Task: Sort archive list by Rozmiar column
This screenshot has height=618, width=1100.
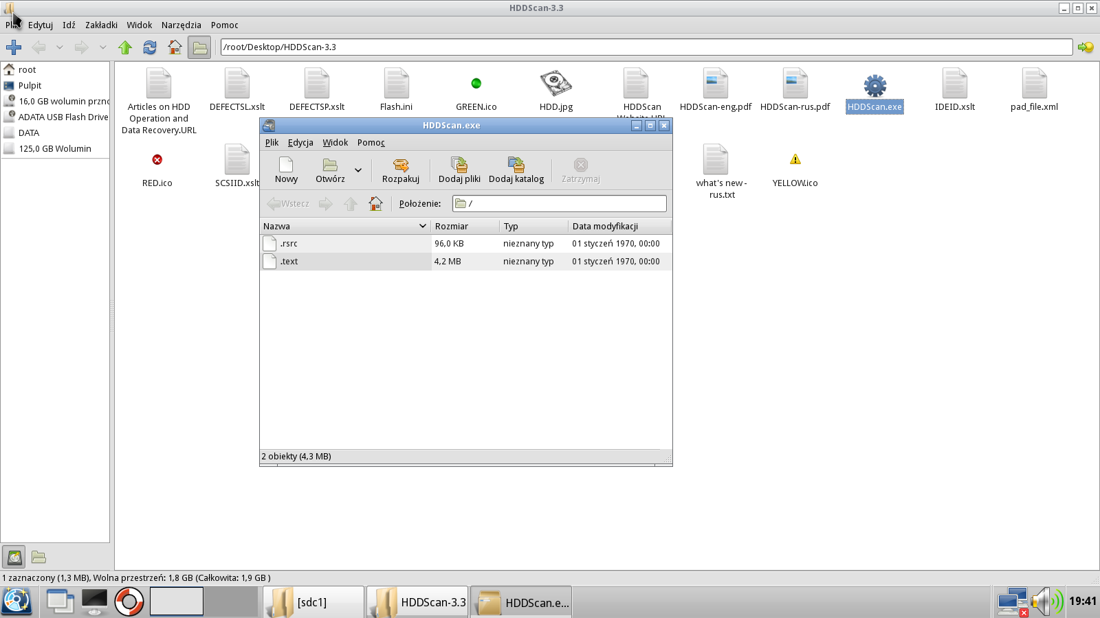Action: click(465, 226)
